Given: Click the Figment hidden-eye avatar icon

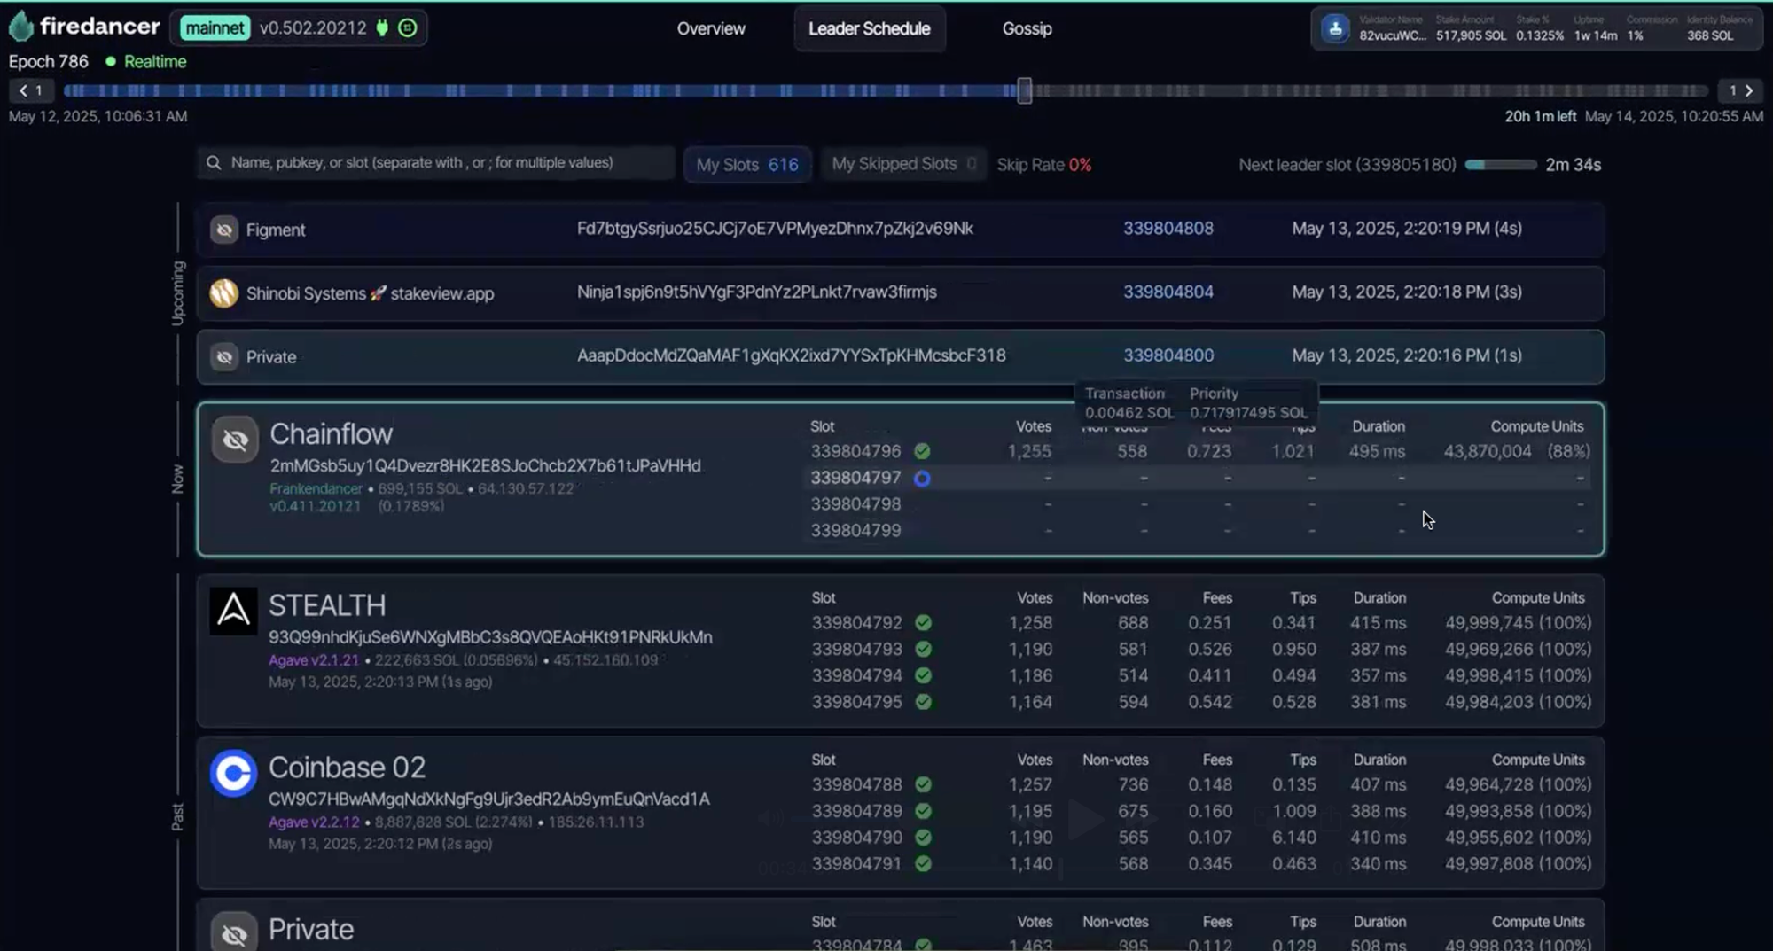Looking at the screenshot, I should click(x=224, y=230).
